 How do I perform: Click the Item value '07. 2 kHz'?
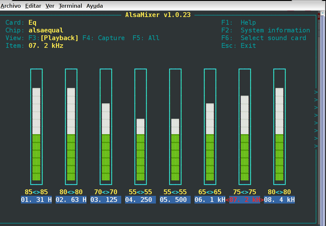pos(46,46)
